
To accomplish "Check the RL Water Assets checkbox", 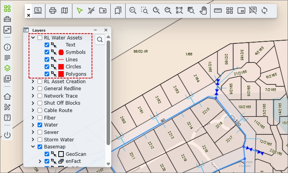I will (x=40, y=38).
